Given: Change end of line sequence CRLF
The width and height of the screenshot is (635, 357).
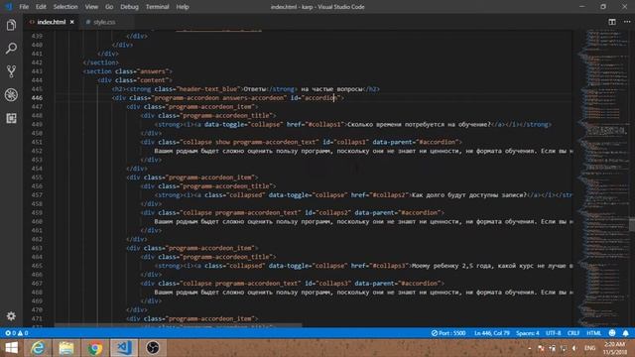Looking at the screenshot, I should point(573,333).
